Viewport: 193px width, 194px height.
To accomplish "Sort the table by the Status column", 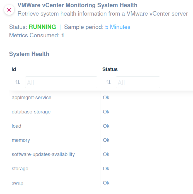I will (108, 82).
